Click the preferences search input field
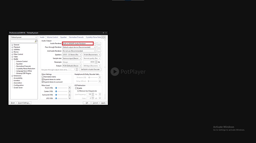The width and height of the screenshot is (256, 143). tap(23, 41)
